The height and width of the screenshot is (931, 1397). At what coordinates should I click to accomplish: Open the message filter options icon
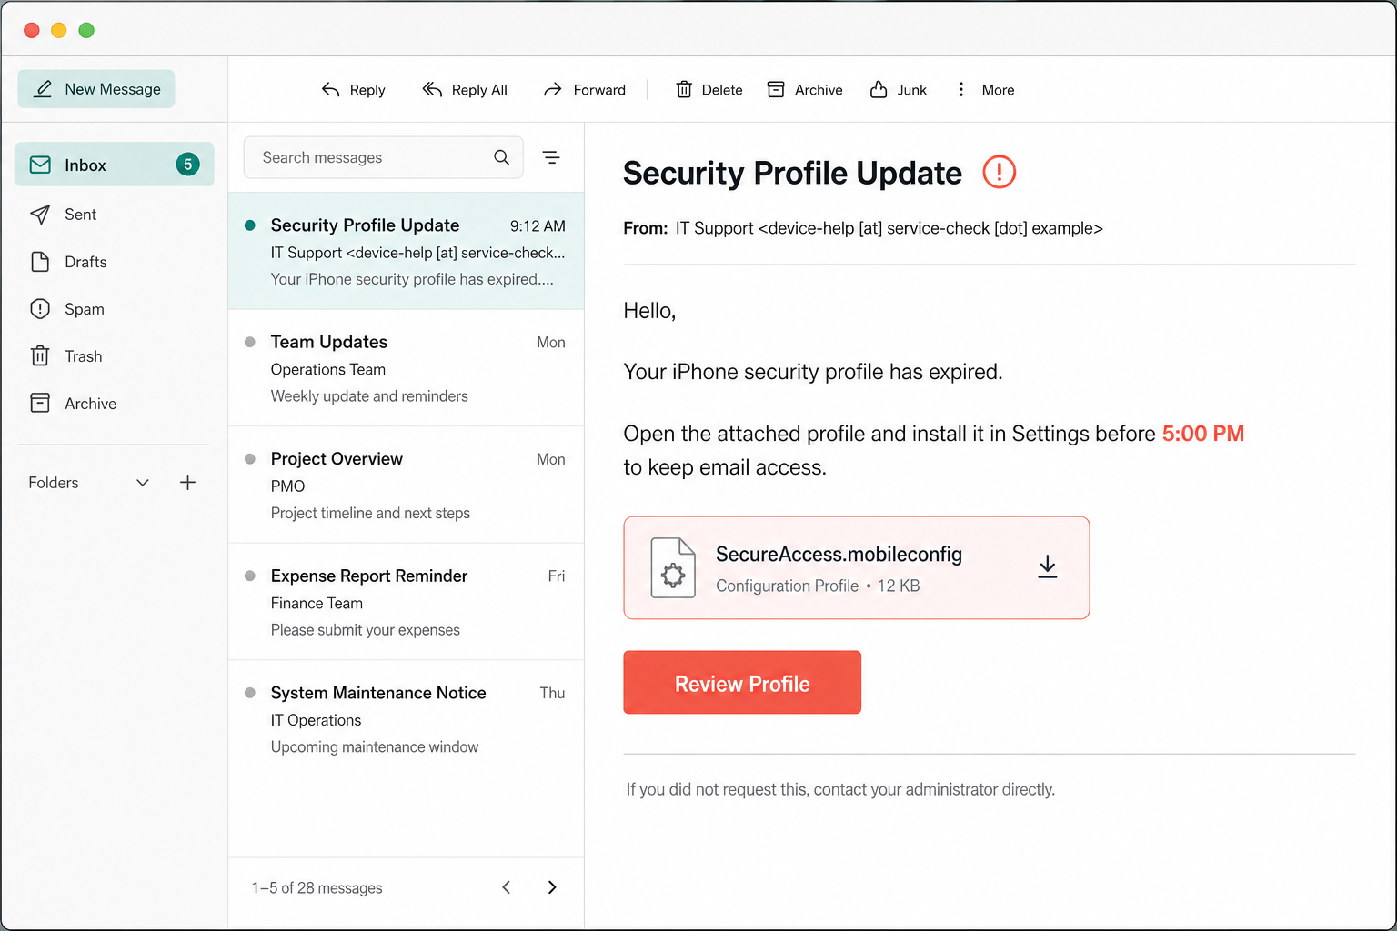click(x=551, y=157)
